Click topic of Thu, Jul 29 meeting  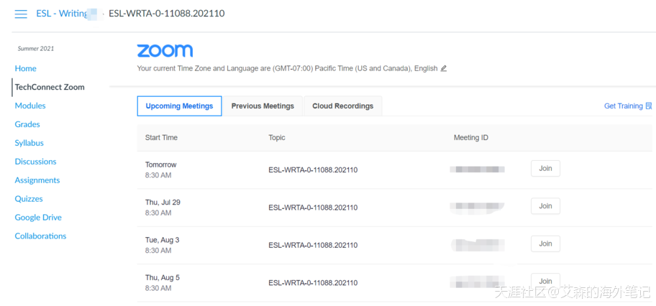coord(313,208)
